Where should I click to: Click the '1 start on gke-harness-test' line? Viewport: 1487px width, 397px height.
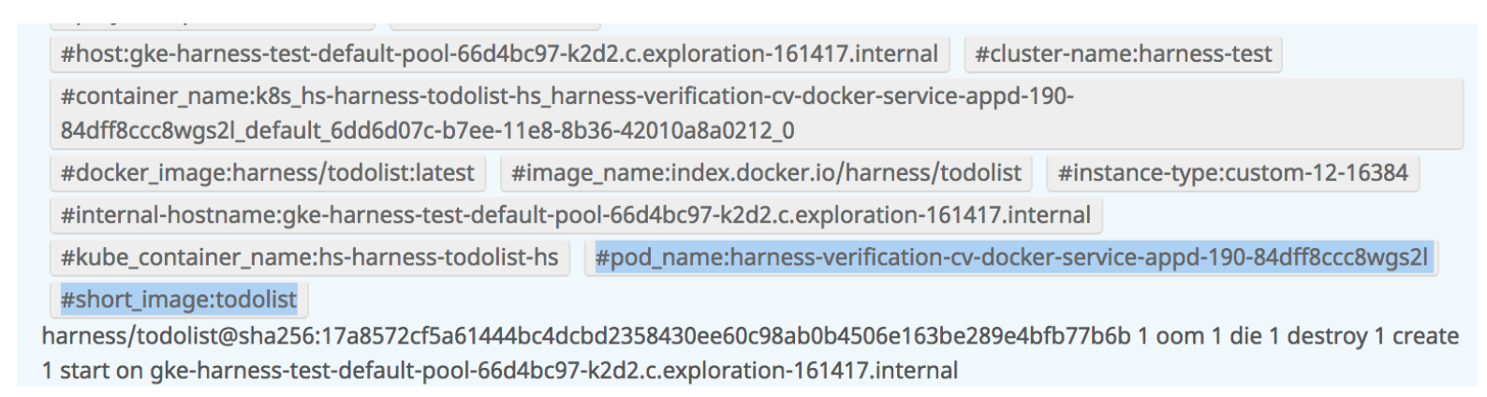click(500, 371)
